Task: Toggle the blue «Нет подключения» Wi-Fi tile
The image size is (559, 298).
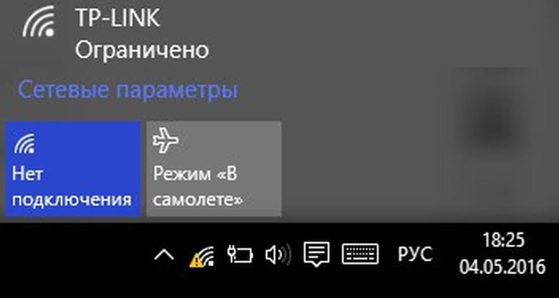Action: 73,169
